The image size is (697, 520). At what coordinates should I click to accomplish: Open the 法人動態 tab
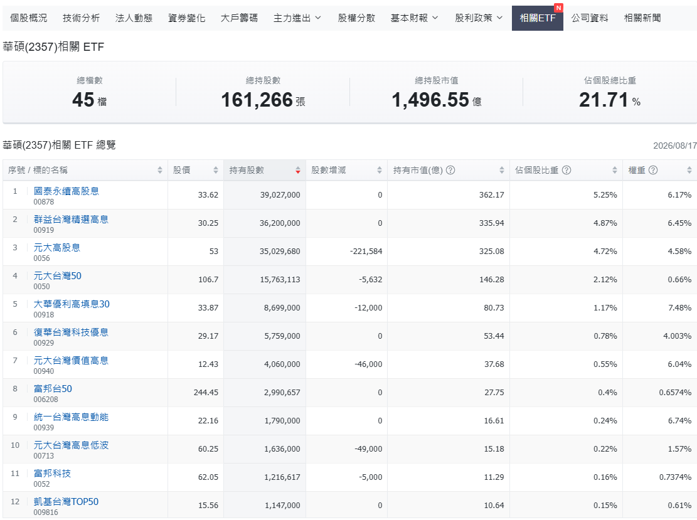[134, 18]
